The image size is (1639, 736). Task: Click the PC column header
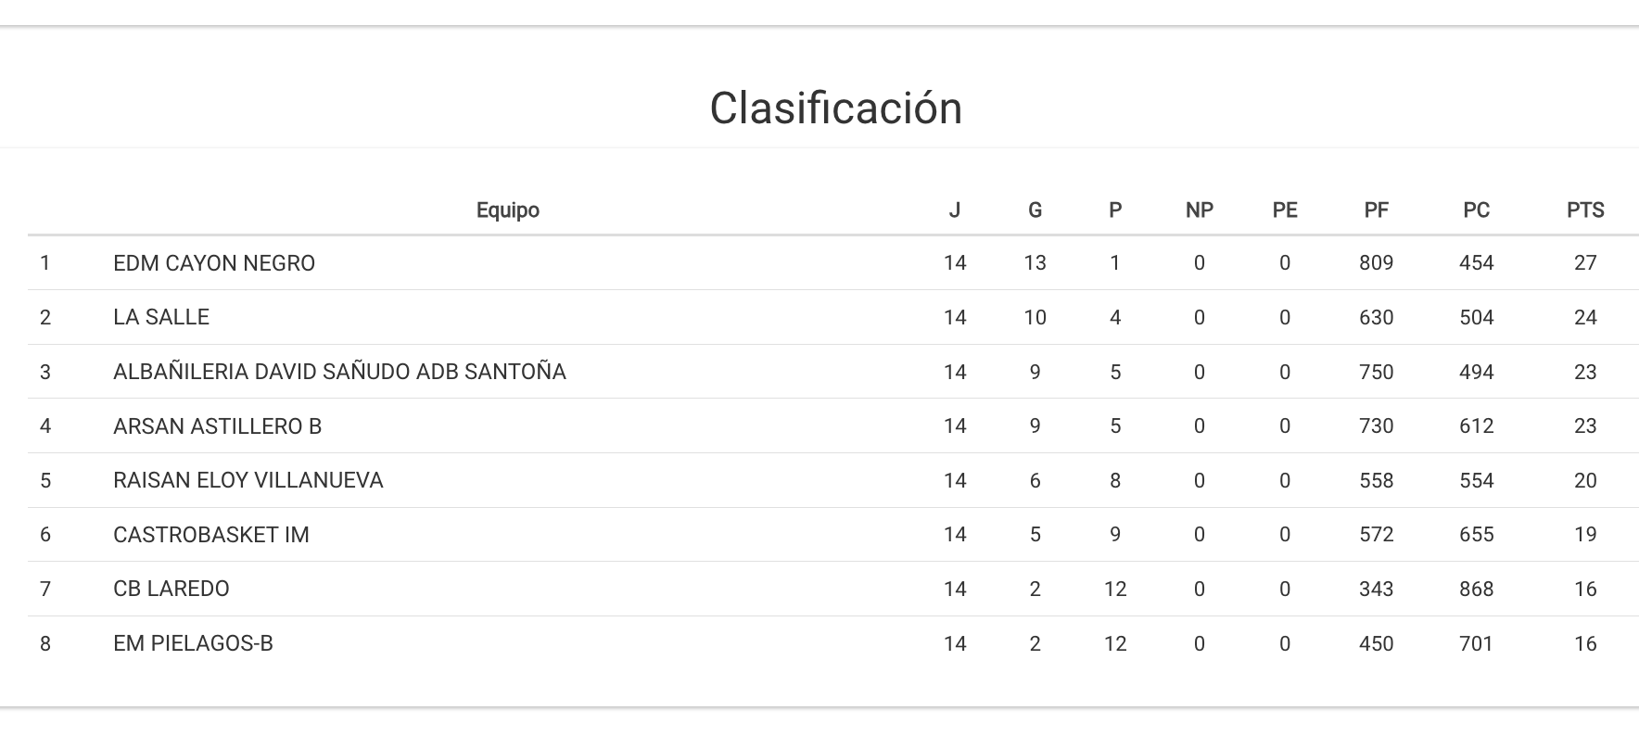tap(1476, 210)
